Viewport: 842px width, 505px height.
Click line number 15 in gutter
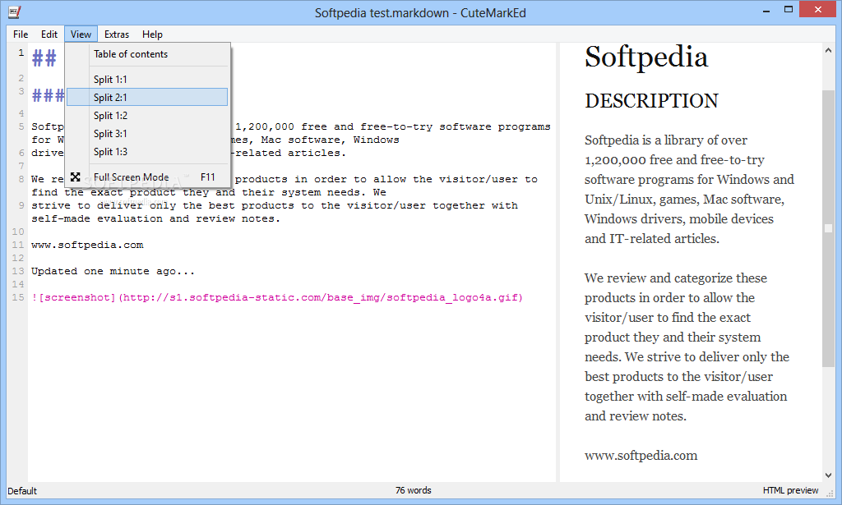pos(18,297)
